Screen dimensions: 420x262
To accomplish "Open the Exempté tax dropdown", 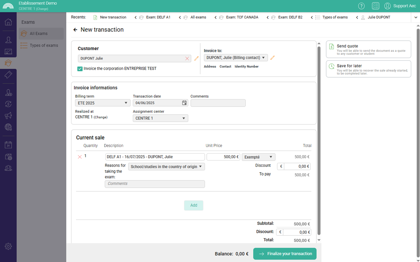I will (258, 157).
